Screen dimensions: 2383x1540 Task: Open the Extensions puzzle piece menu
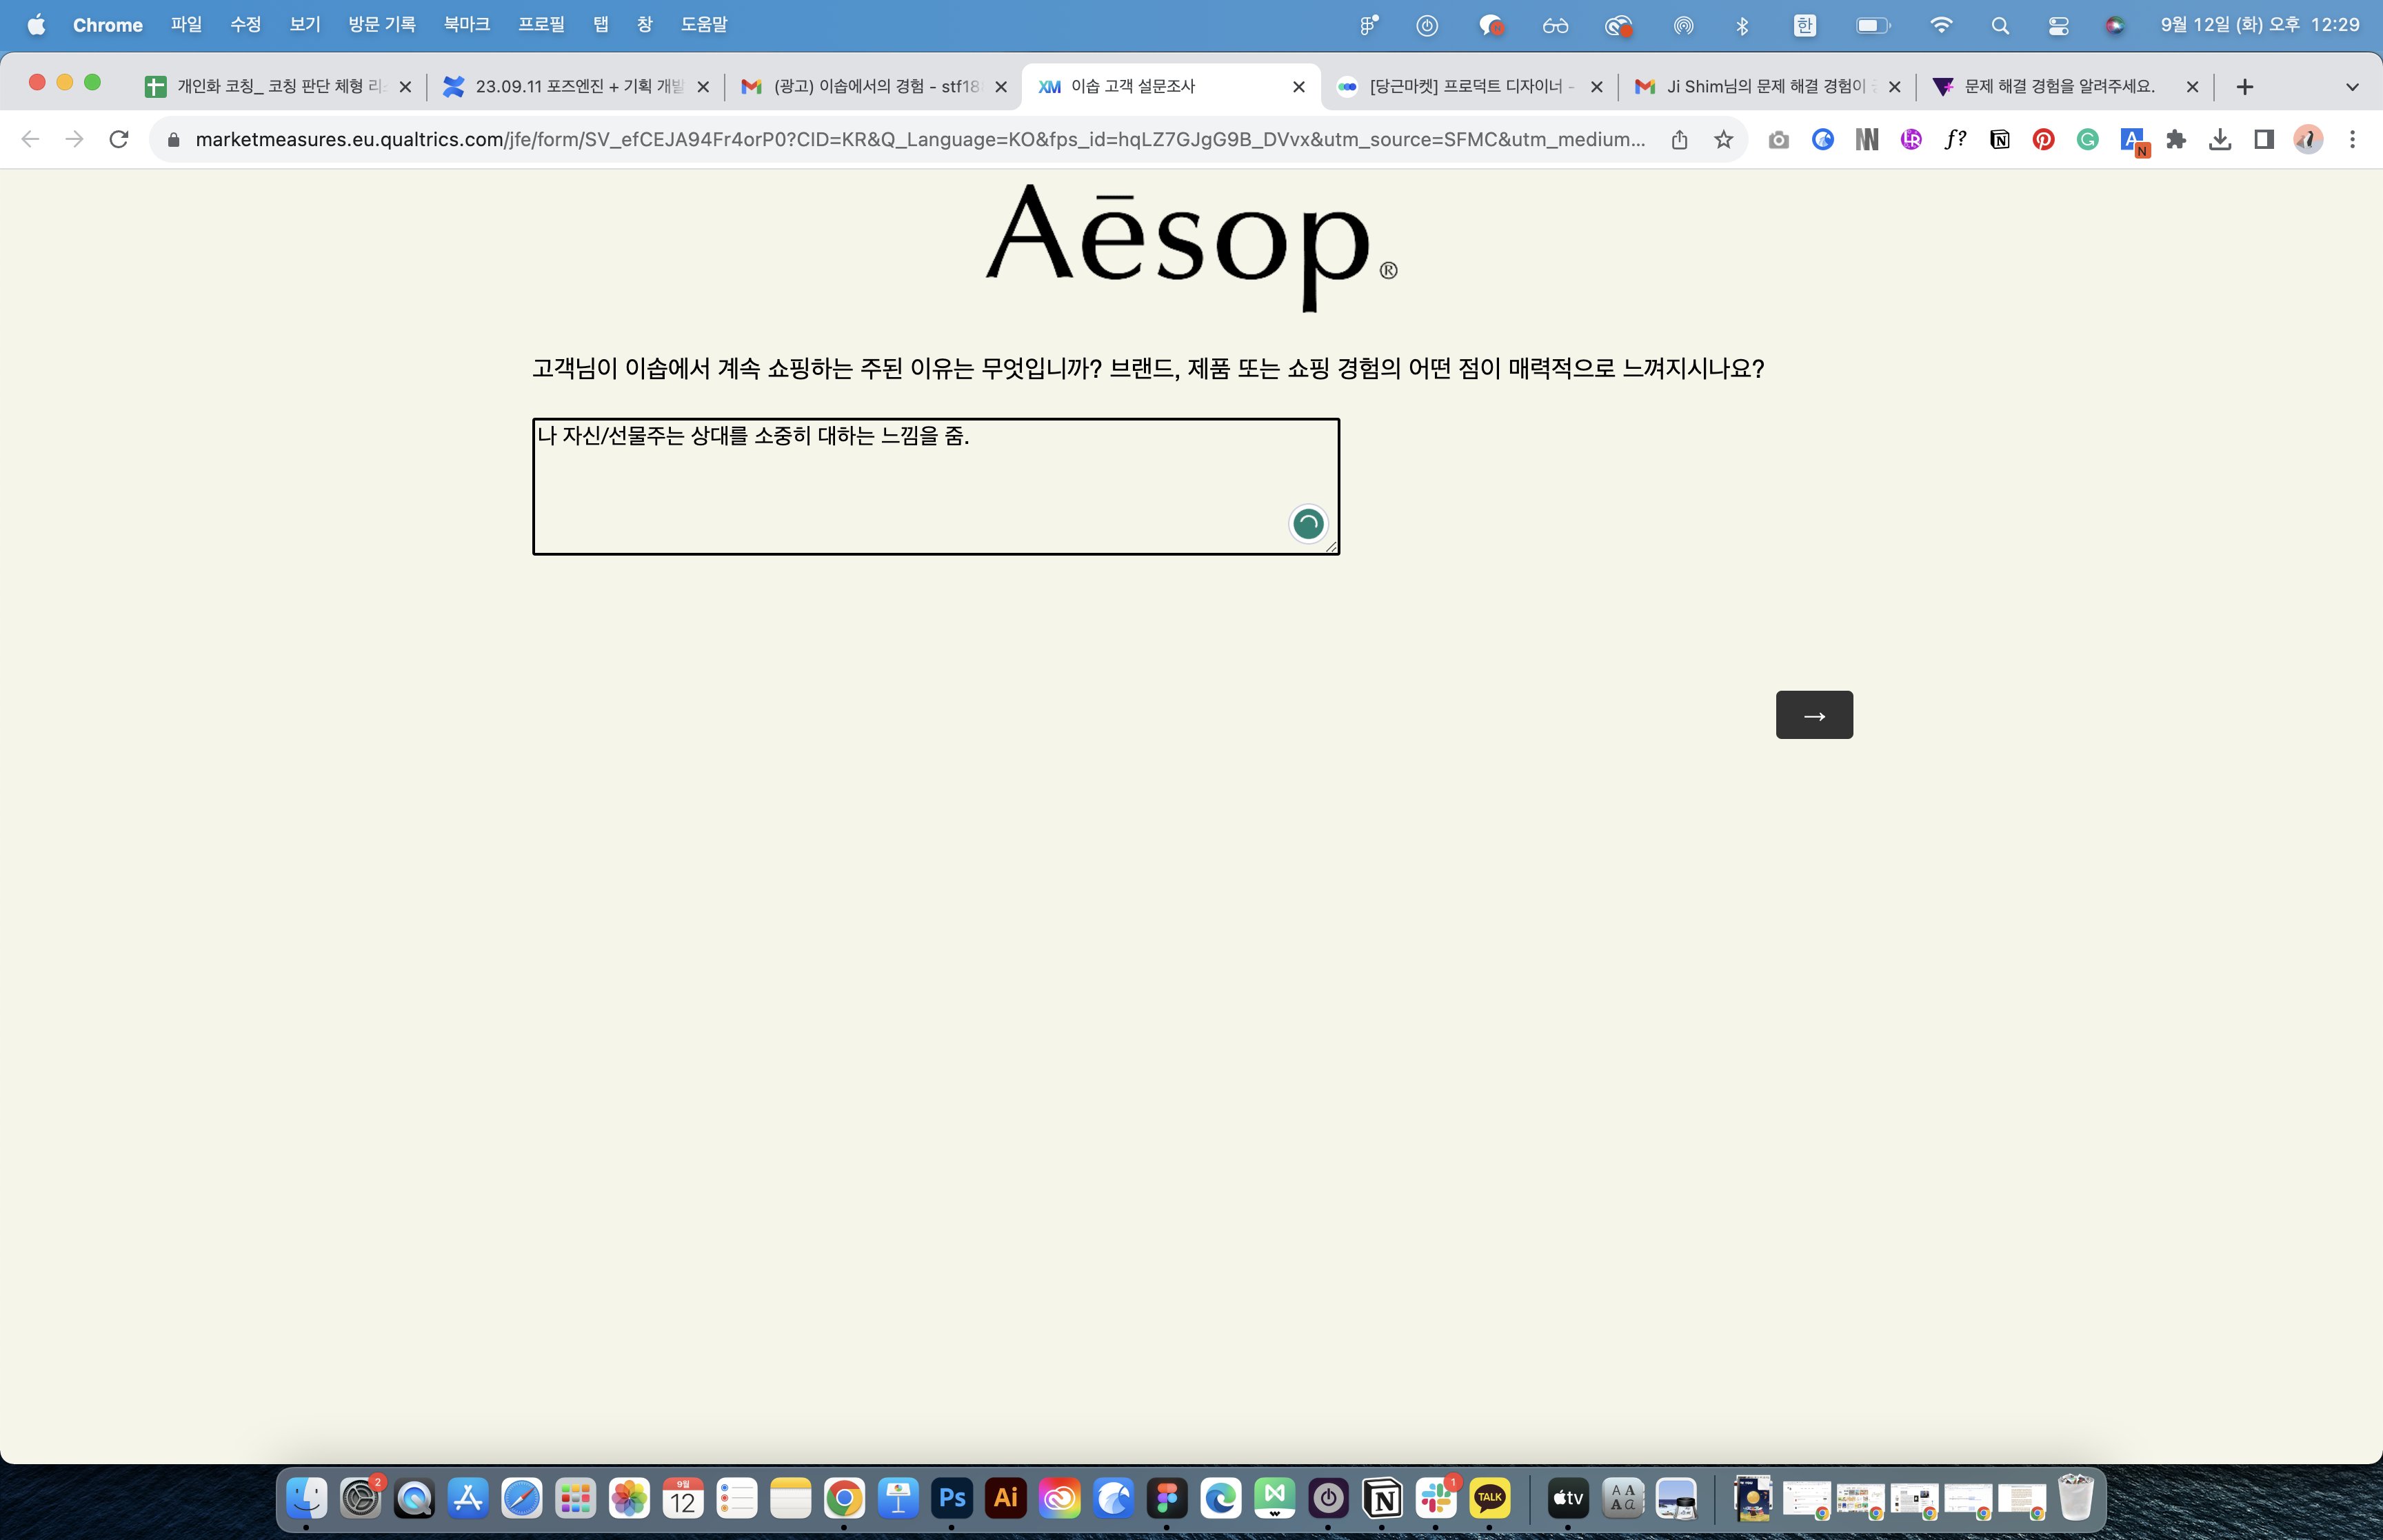point(2176,140)
